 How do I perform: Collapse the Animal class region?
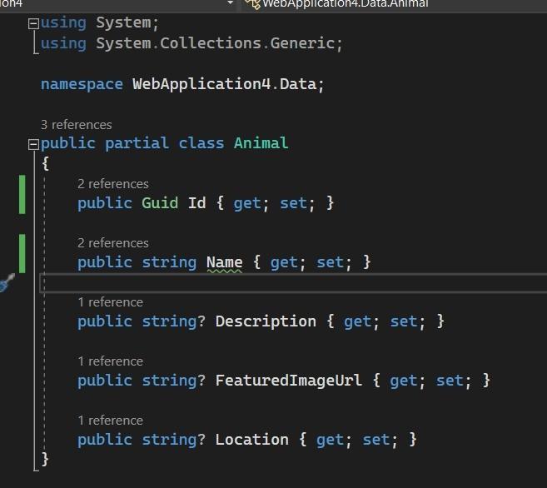click(x=33, y=144)
